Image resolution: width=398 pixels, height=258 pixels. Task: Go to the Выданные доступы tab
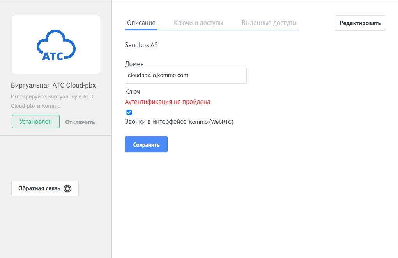point(269,23)
